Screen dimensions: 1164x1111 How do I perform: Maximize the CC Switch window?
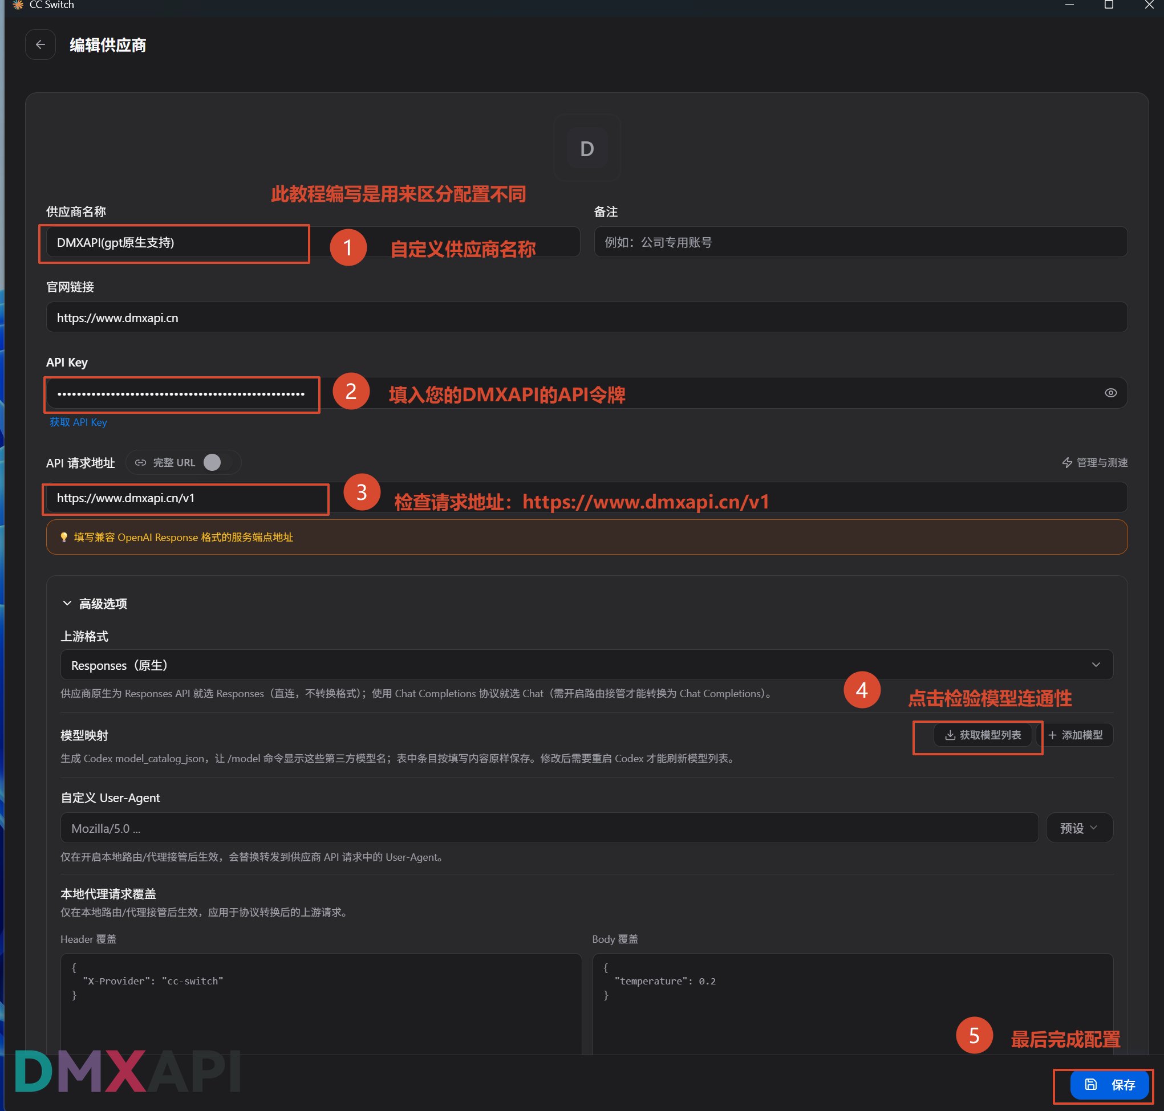(x=1109, y=5)
